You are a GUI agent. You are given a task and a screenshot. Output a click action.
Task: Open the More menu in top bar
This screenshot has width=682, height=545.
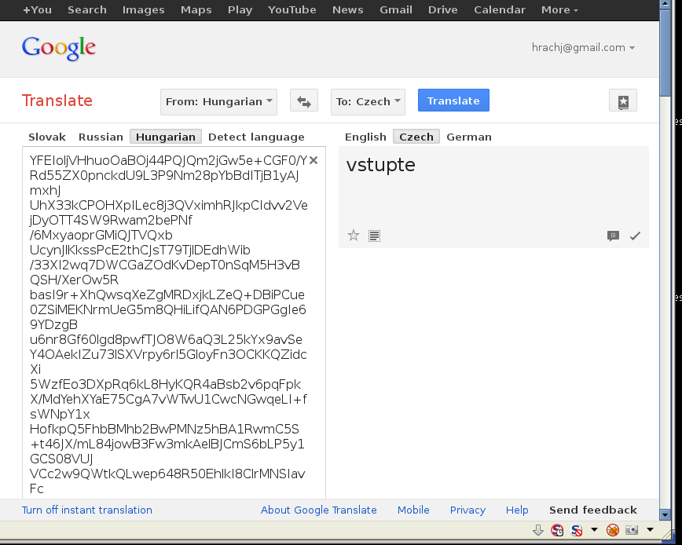(559, 9)
